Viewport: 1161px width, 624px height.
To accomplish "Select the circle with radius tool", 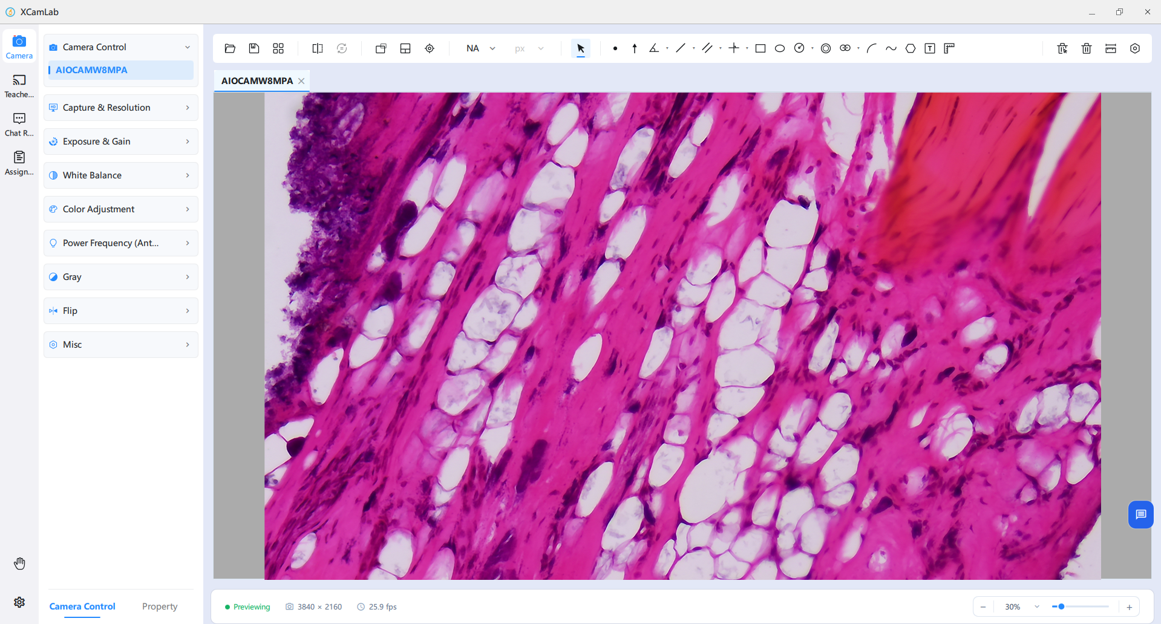I will click(799, 48).
